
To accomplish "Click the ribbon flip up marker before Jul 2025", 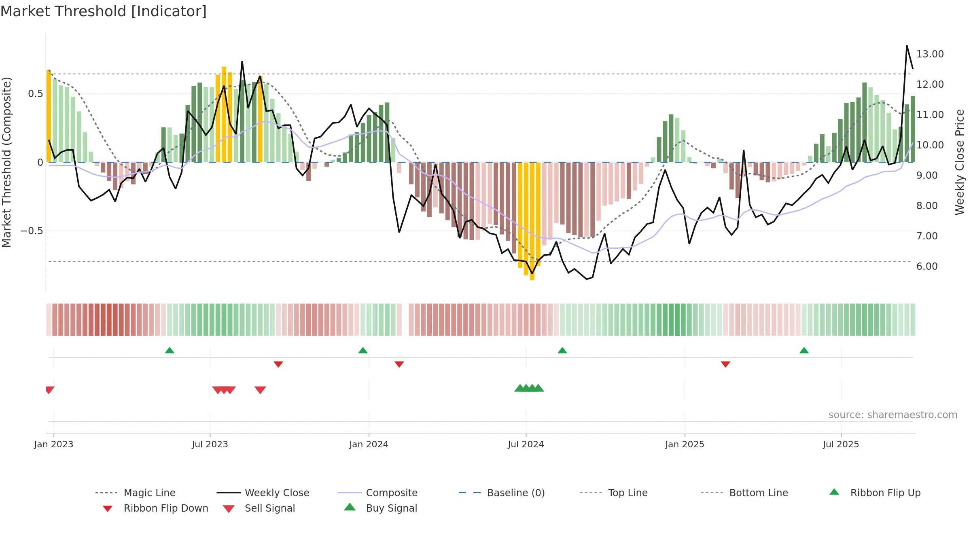I will (804, 350).
